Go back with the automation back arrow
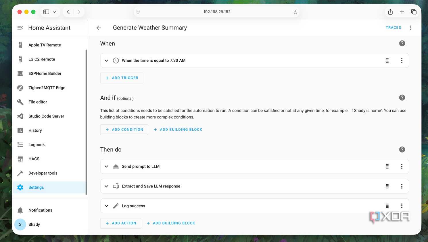Screen dimensions: 428x242 click(99, 28)
